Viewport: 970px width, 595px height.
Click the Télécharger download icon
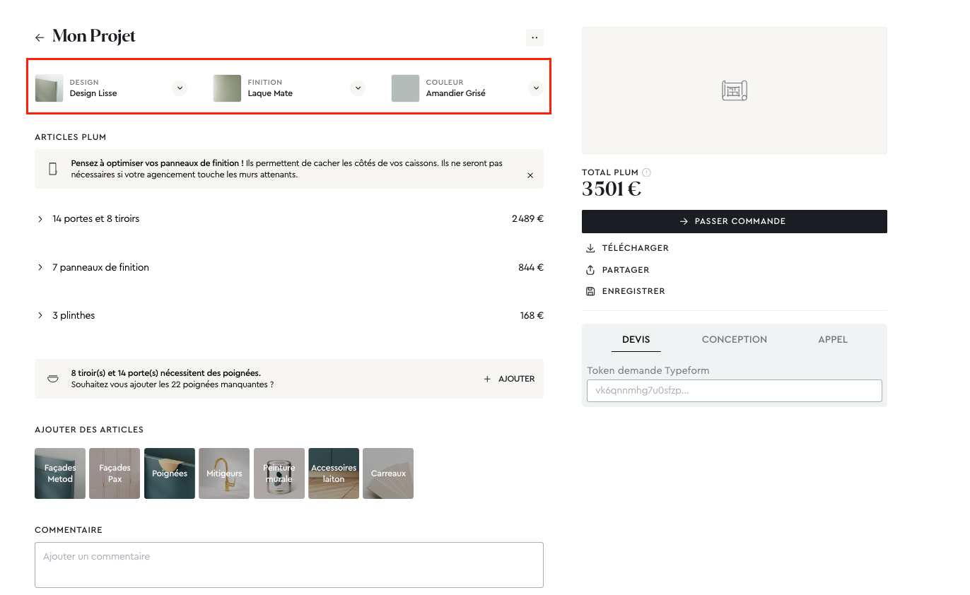click(x=590, y=248)
